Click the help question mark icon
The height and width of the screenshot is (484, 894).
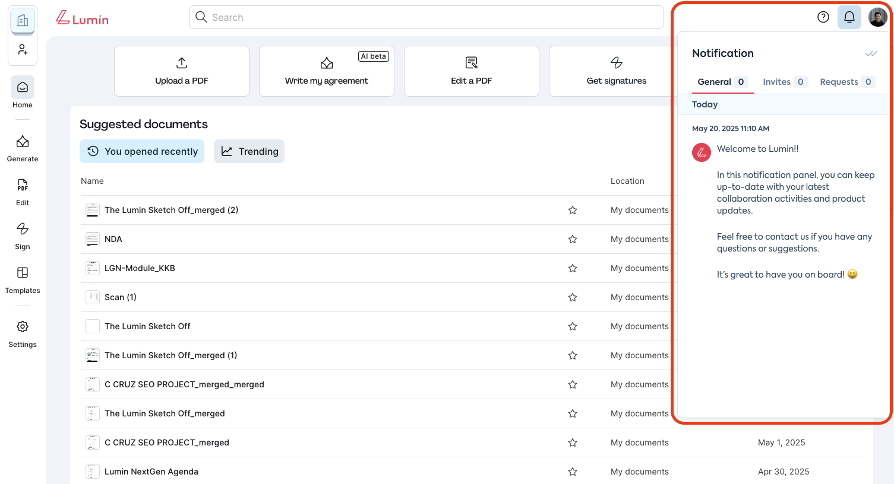pyautogui.click(x=823, y=17)
